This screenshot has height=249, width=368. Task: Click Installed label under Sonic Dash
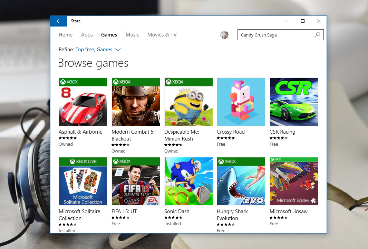point(173,224)
